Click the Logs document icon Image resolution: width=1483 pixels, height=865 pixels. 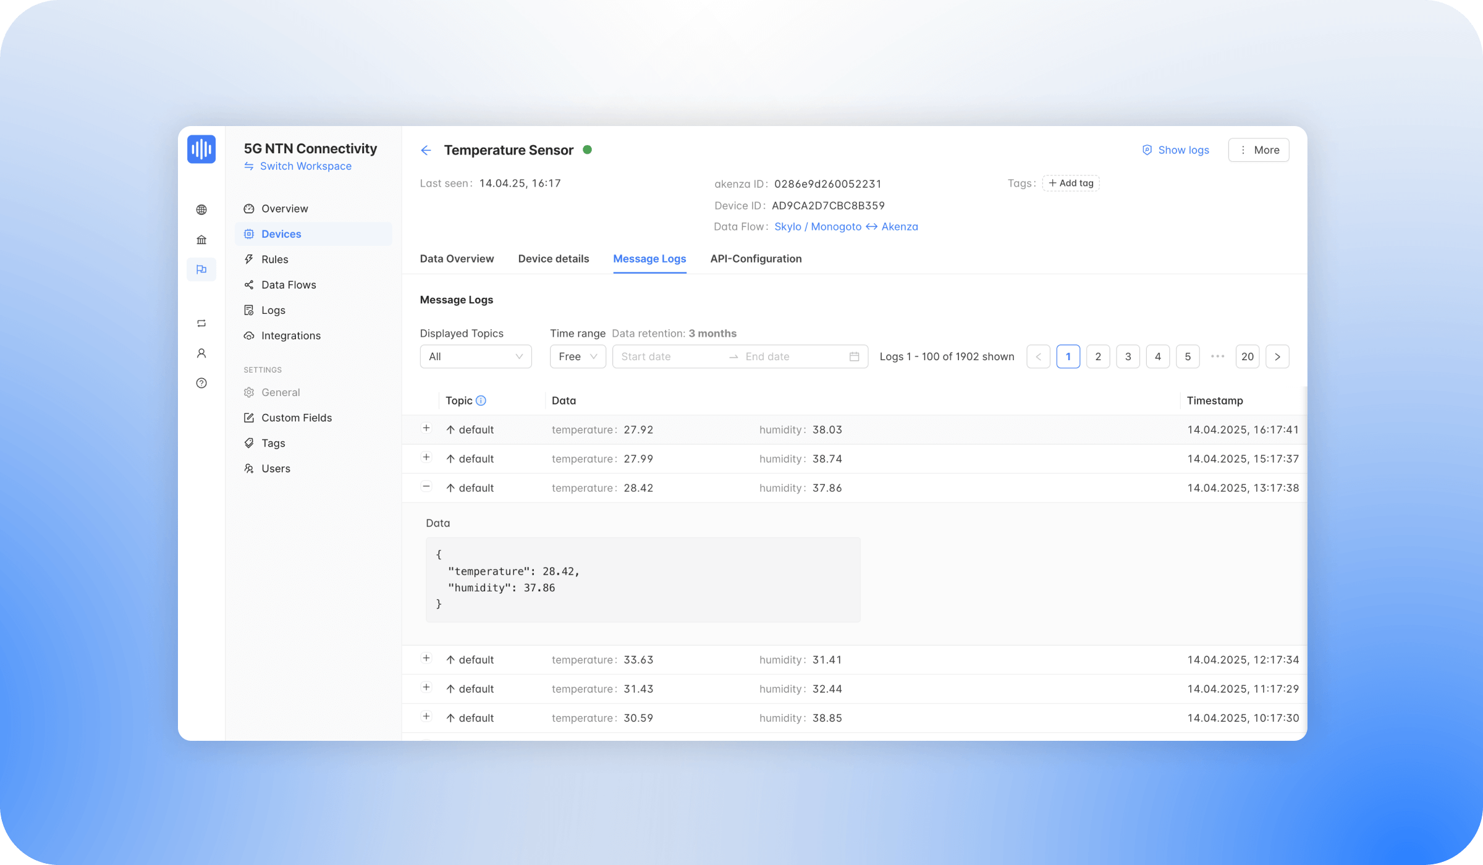pyautogui.click(x=249, y=310)
